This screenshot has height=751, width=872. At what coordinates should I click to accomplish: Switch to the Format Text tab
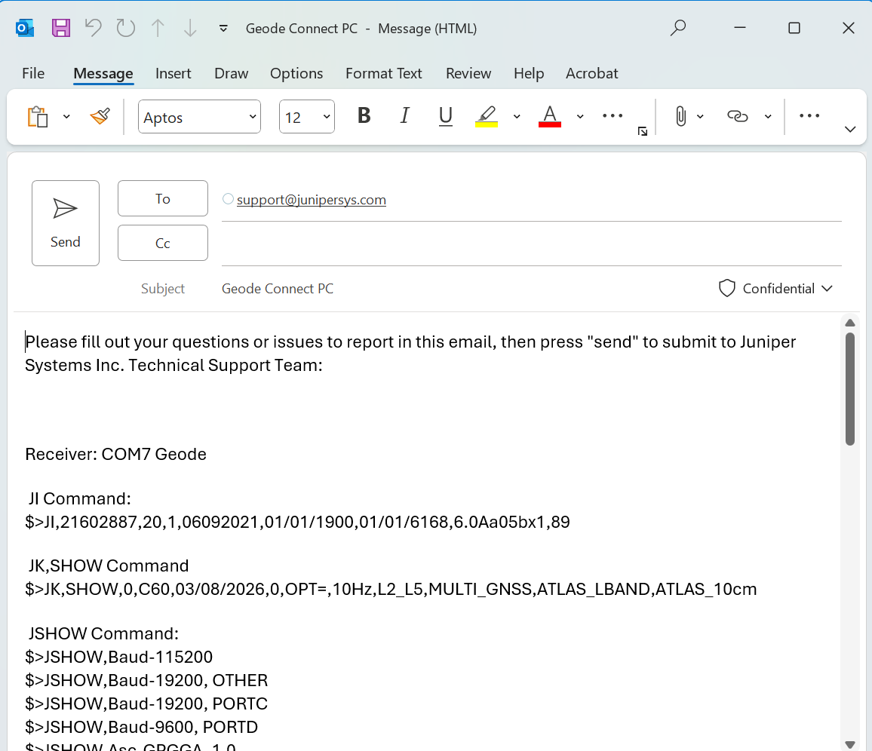click(x=383, y=73)
